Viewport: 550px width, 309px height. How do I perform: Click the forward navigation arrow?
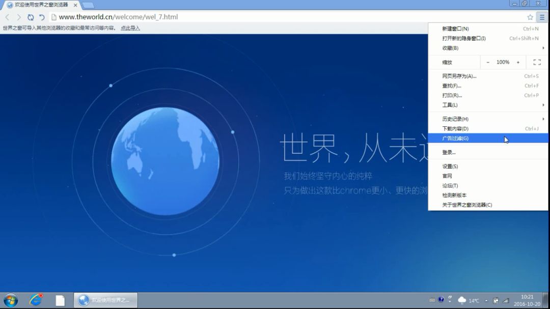pyautogui.click(x=19, y=17)
